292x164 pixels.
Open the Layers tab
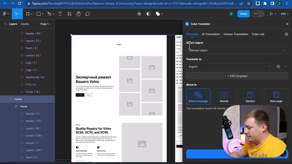13,24
